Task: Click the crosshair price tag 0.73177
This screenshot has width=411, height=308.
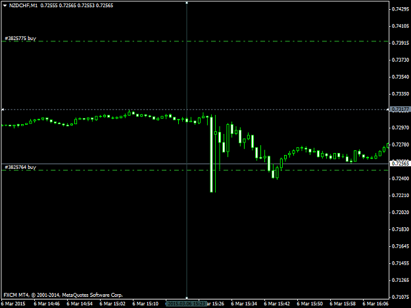Action: pos(400,110)
